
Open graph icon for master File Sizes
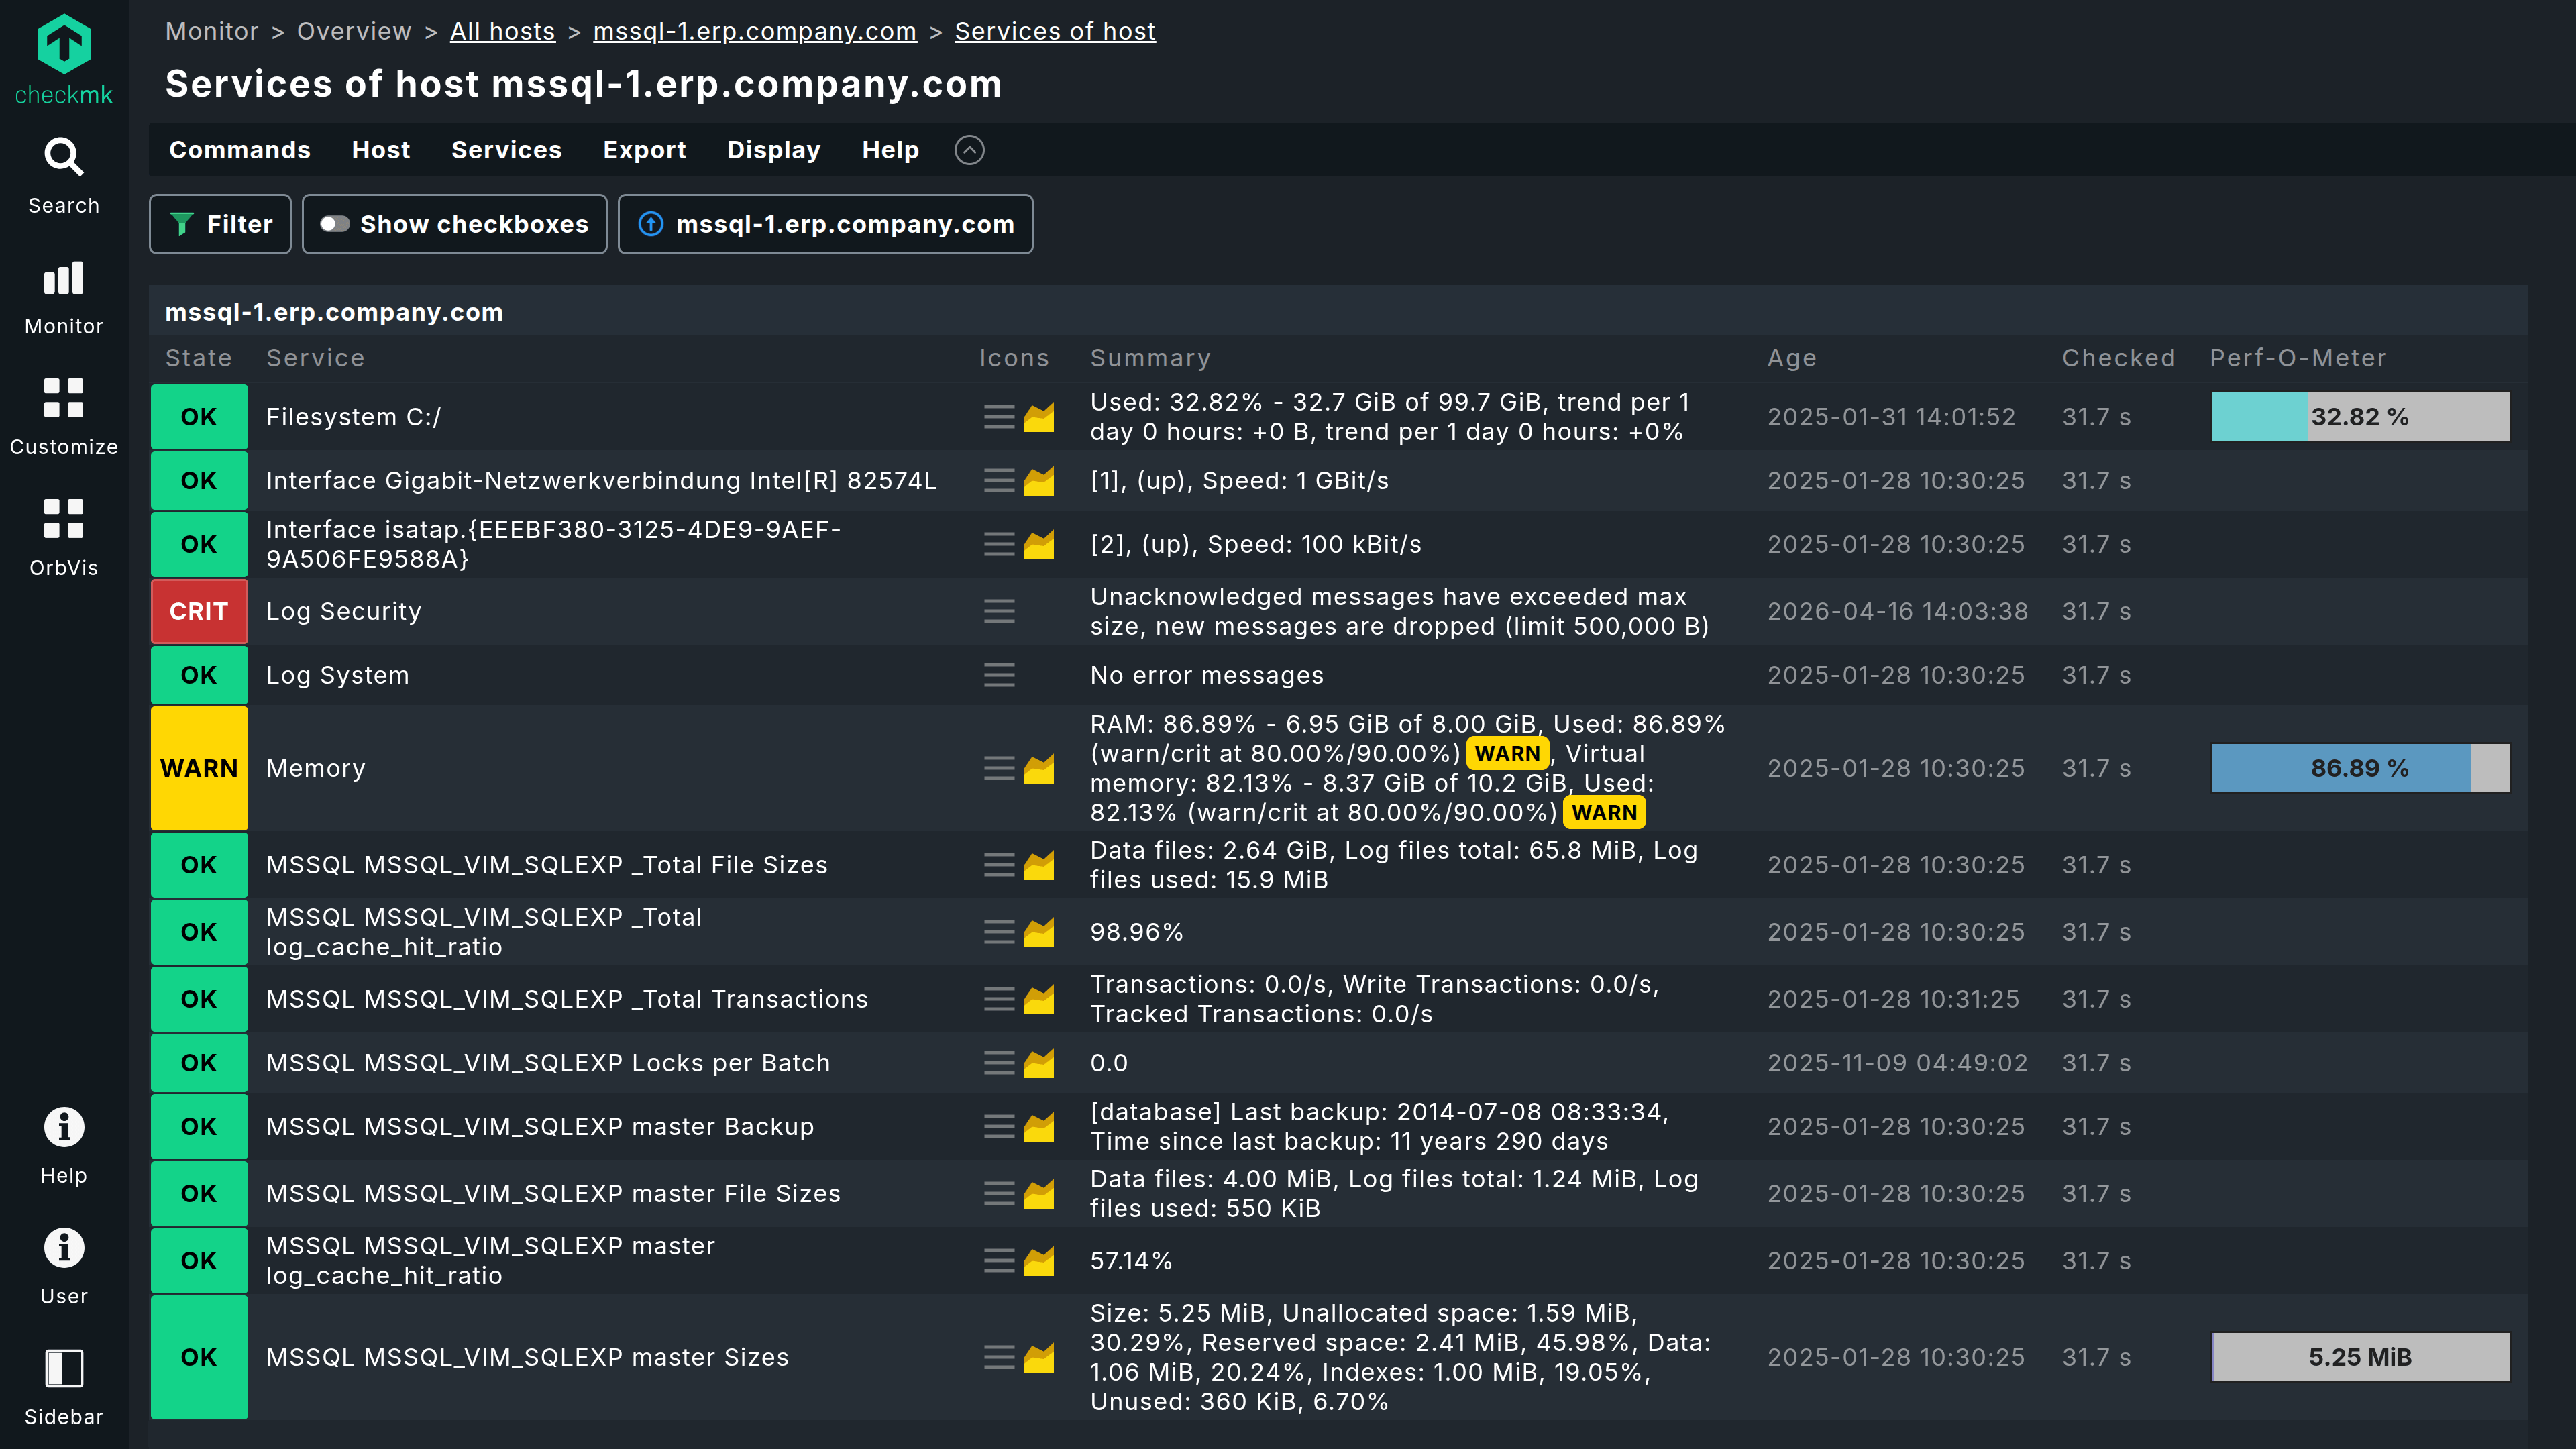[1039, 1193]
